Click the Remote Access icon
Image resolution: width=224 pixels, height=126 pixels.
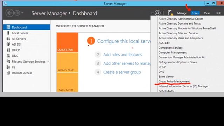coord(8,73)
